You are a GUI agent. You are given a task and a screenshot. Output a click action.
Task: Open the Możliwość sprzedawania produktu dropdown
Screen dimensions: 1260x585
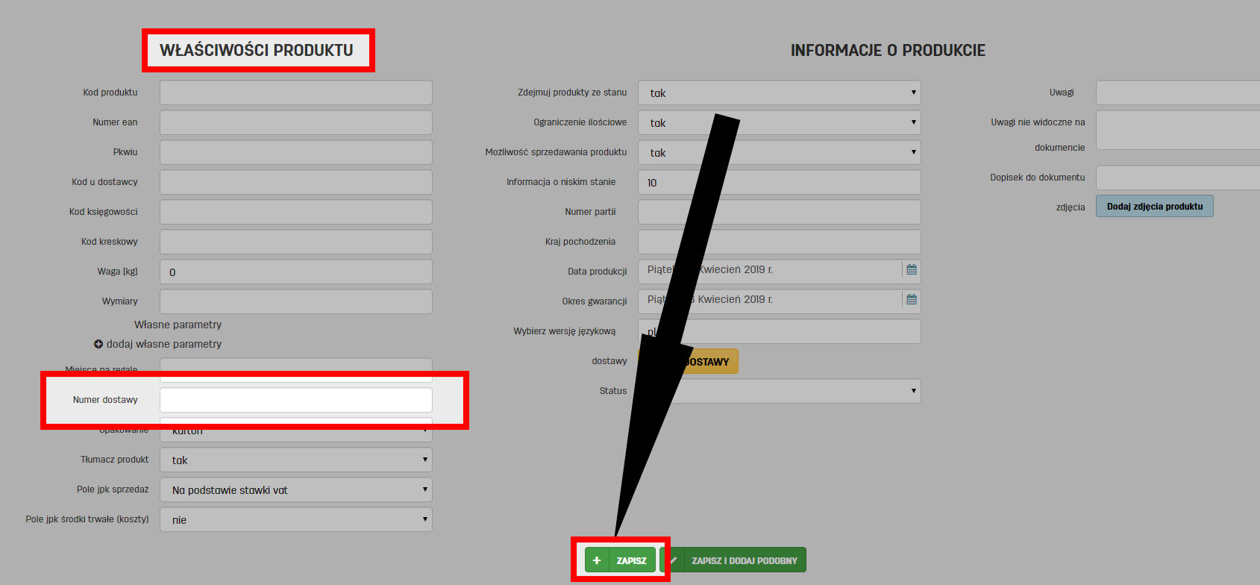click(779, 152)
